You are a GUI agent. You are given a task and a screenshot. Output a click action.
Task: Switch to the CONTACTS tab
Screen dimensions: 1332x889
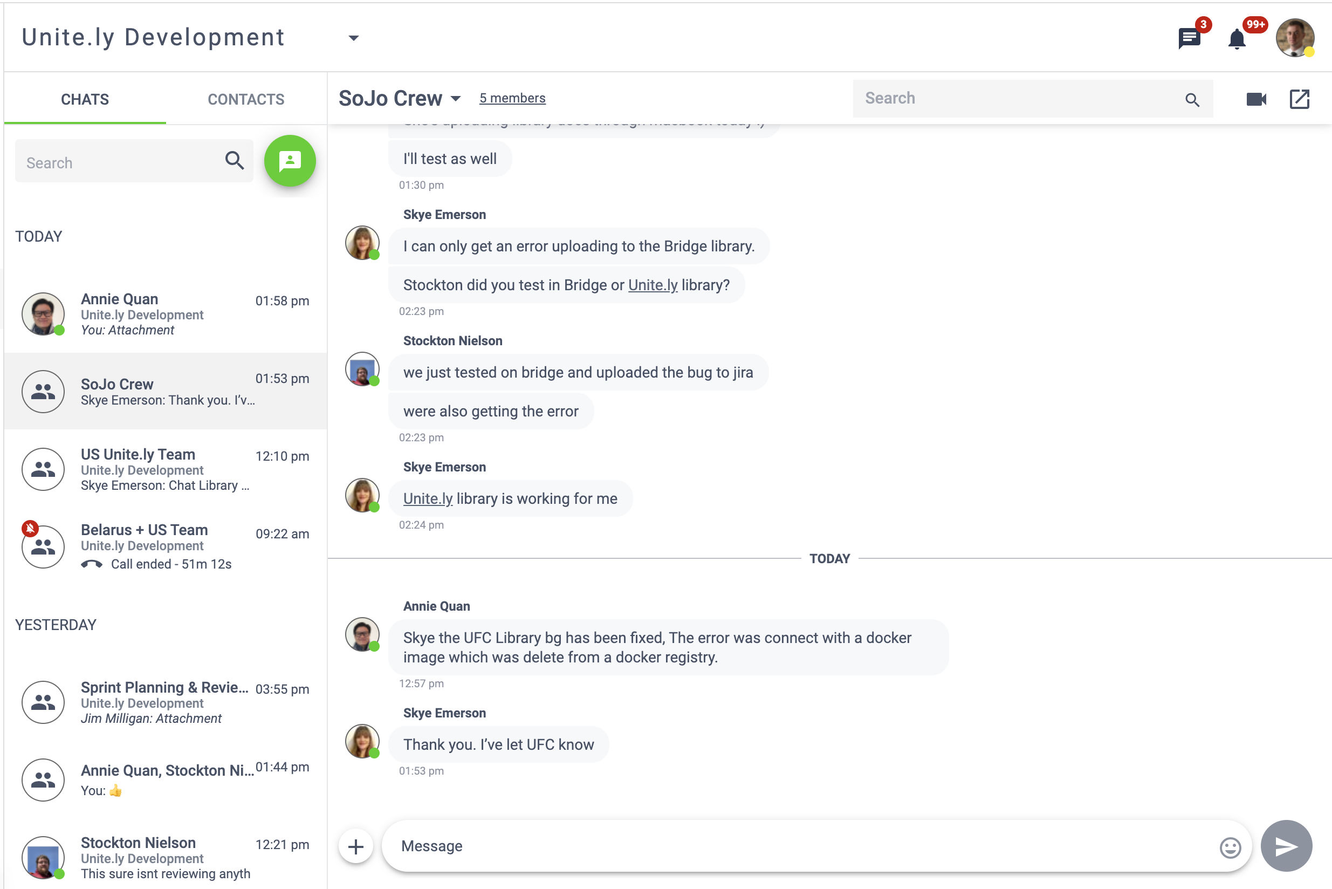[x=246, y=99]
